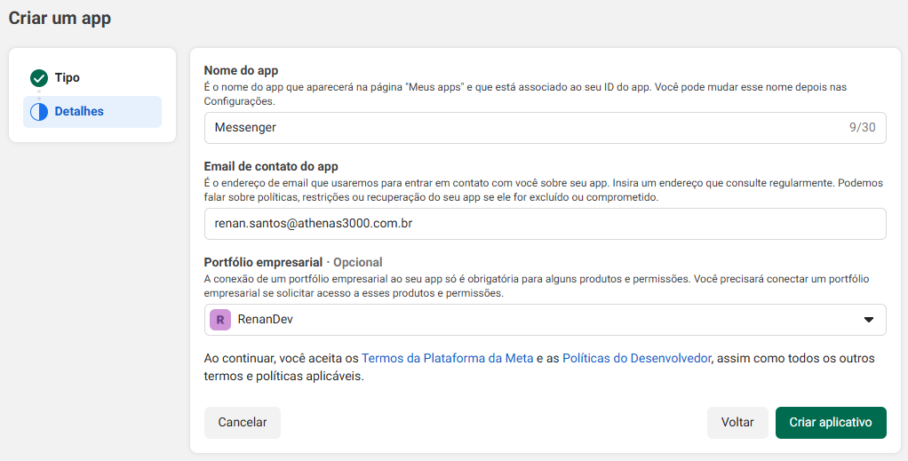Click the Opcional text next to Portfólio empresarial

tap(357, 262)
